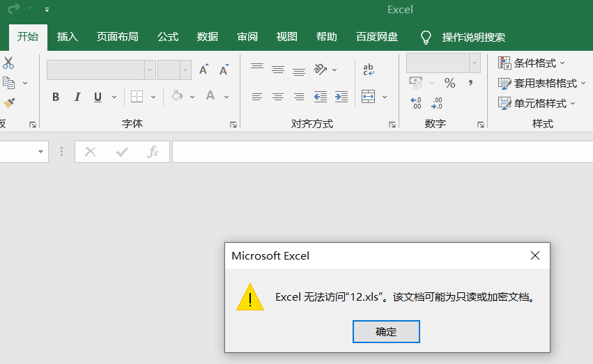Switch to 开始 tab
The height and width of the screenshot is (364, 593).
[x=28, y=37]
